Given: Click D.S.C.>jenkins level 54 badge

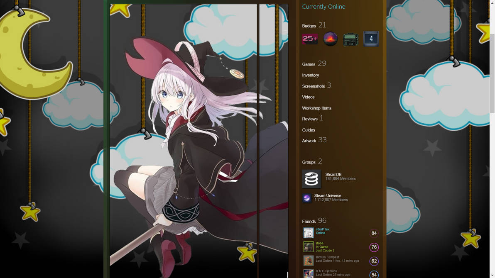Looking at the screenshot, I should [x=374, y=274].
